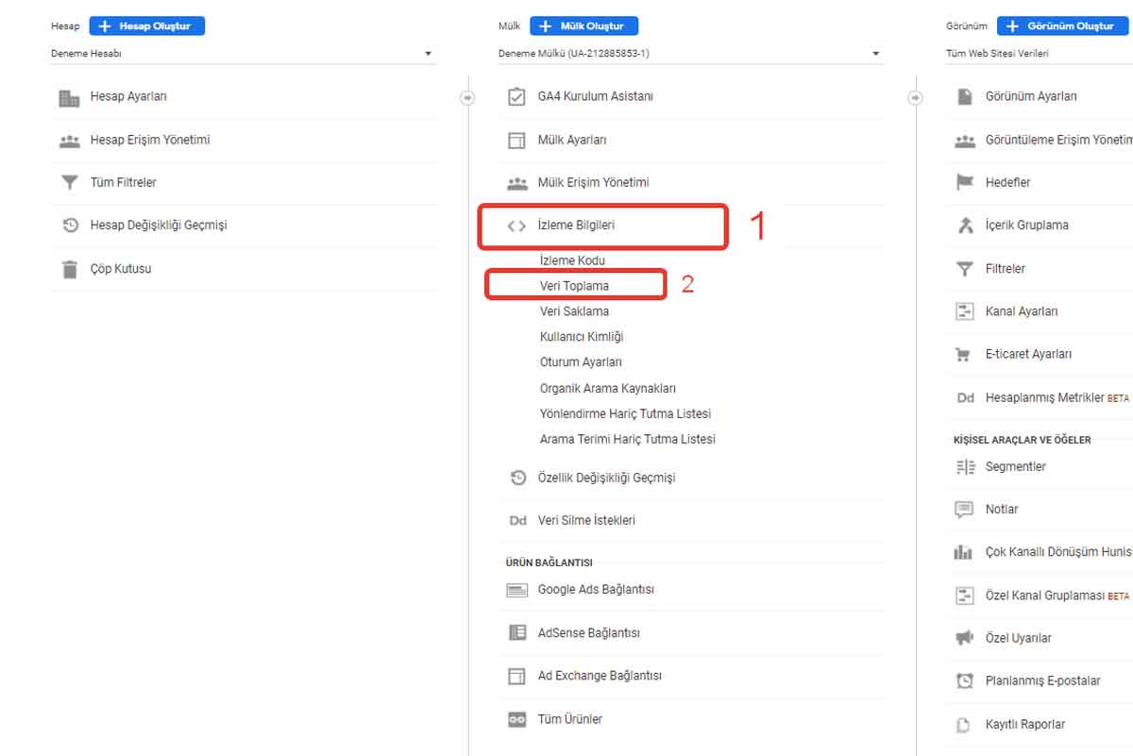Click the Çok Kanallı Dönüşüm bar chart icon

(x=964, y=552)
